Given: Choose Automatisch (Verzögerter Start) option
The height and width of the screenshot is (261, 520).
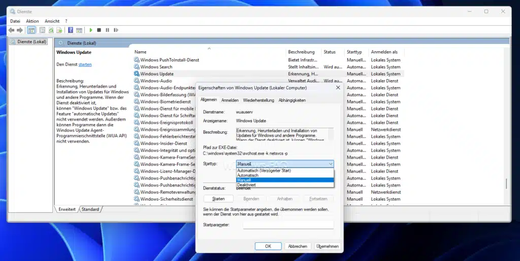Looking at the screenshot, I should [x=285, y=171].
